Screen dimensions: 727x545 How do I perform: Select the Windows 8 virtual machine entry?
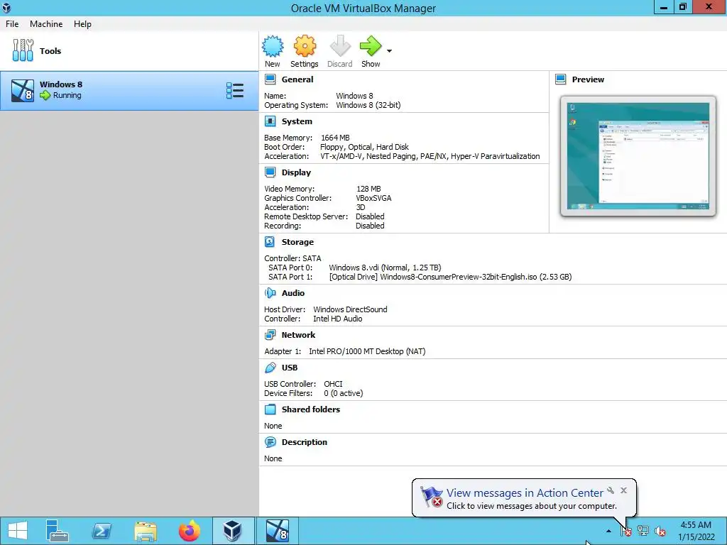(129, 91)
